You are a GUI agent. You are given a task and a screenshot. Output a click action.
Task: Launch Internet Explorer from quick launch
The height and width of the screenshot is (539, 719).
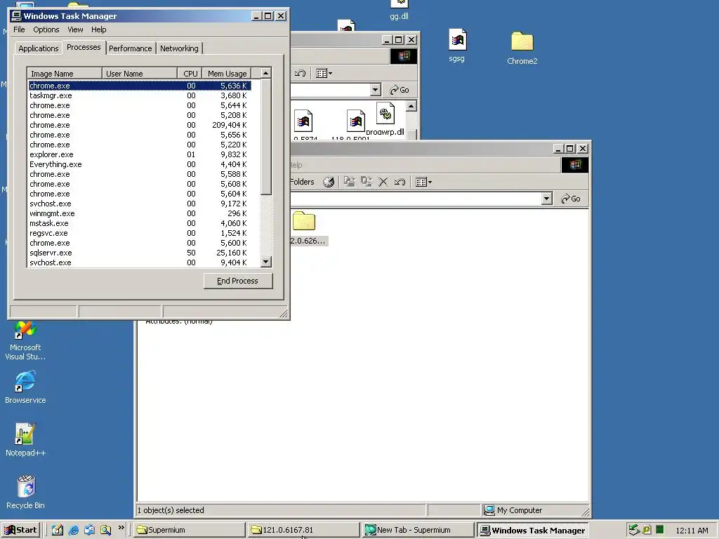(73, 530)
